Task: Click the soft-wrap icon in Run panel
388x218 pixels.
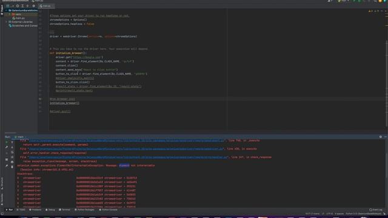Action: [x=12, y=152]
